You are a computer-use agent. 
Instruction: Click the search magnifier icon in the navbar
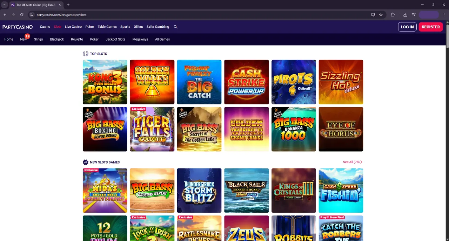point(175,27)
